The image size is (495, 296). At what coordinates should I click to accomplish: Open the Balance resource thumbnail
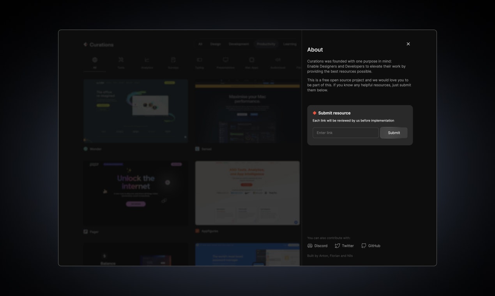[x=136, y=255]
